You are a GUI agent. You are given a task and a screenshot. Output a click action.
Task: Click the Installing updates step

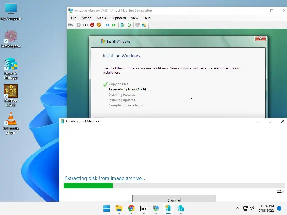tap(122, 100)
